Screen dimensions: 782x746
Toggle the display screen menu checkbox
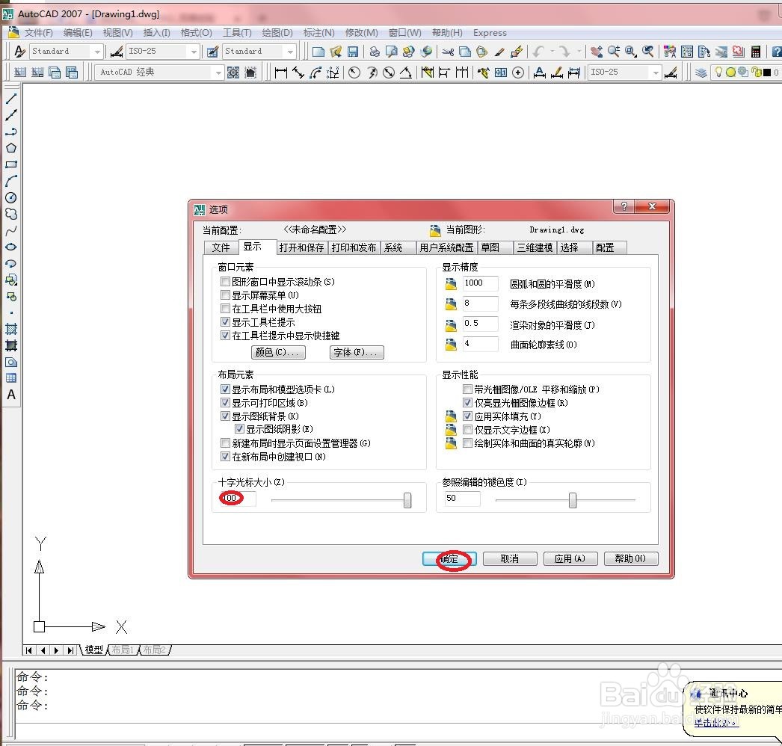225,295
